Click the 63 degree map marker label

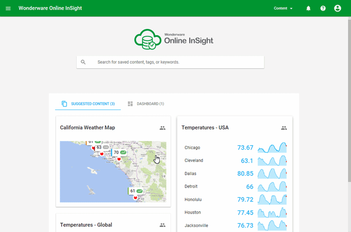pos(102,147)
